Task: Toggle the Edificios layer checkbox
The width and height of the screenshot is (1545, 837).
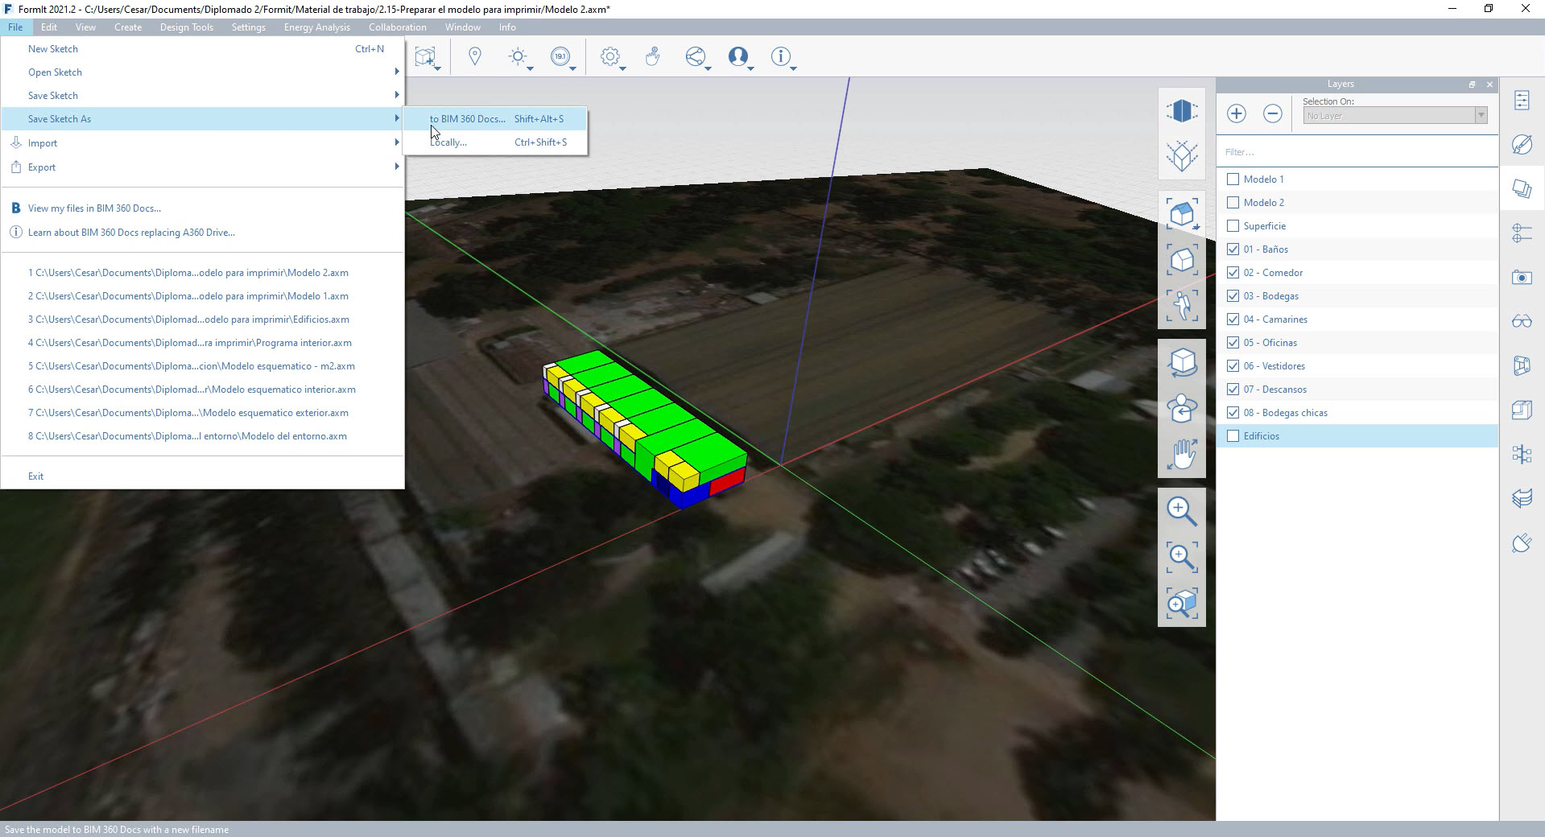Action: click(x=1233, y=436)
